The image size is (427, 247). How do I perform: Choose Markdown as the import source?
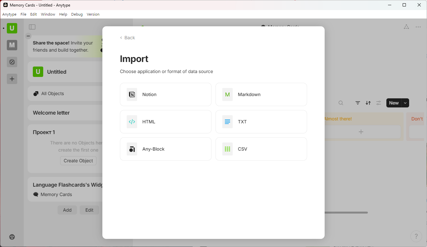coord(261,94)
